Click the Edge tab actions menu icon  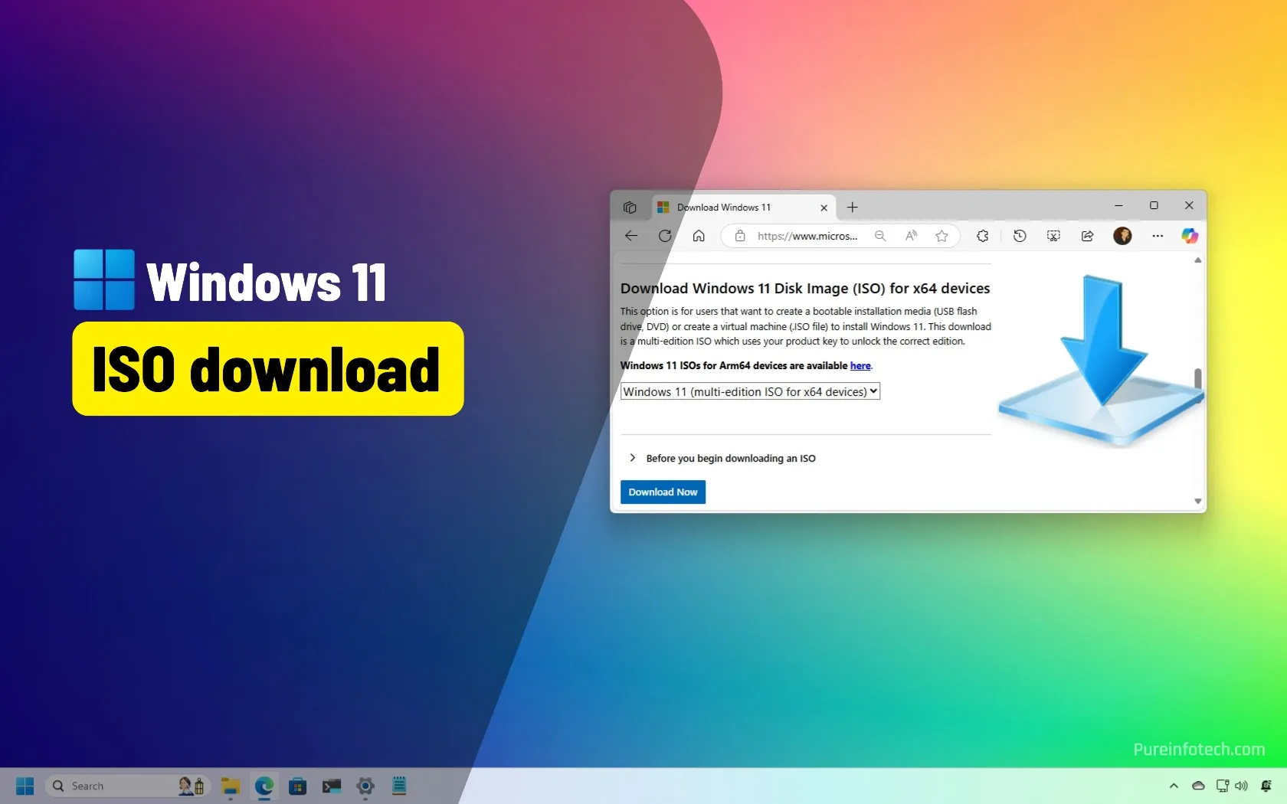pos(630,208)
